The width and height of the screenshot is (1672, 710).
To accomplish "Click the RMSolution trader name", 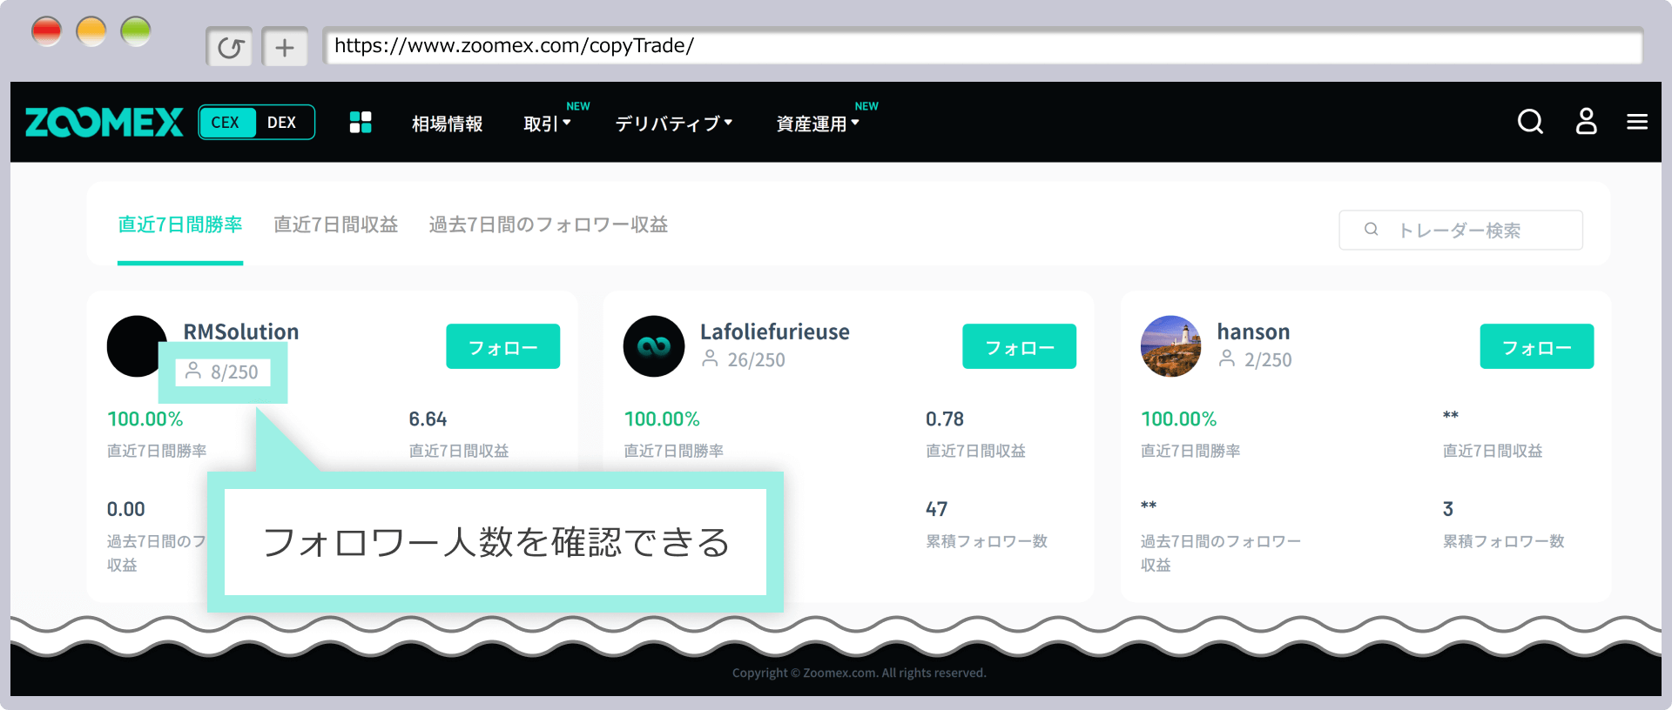I will pyautogui.click(x=240, y=332).
